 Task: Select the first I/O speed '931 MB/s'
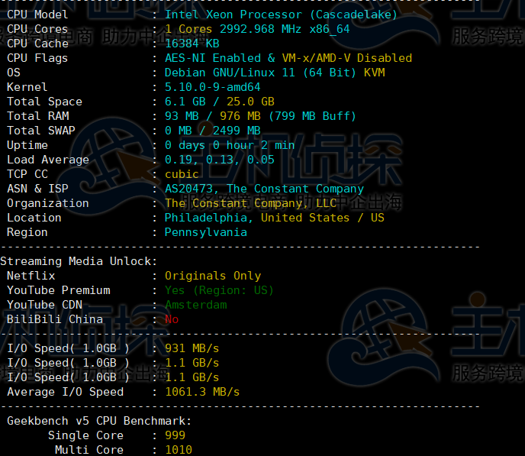pyautogui.click(x=192, y=348)
